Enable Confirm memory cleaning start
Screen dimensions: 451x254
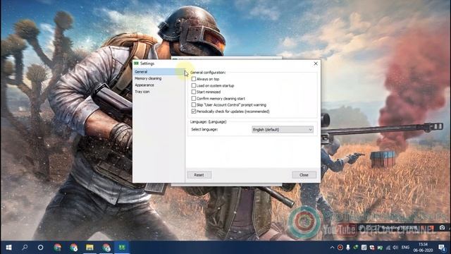194,99
